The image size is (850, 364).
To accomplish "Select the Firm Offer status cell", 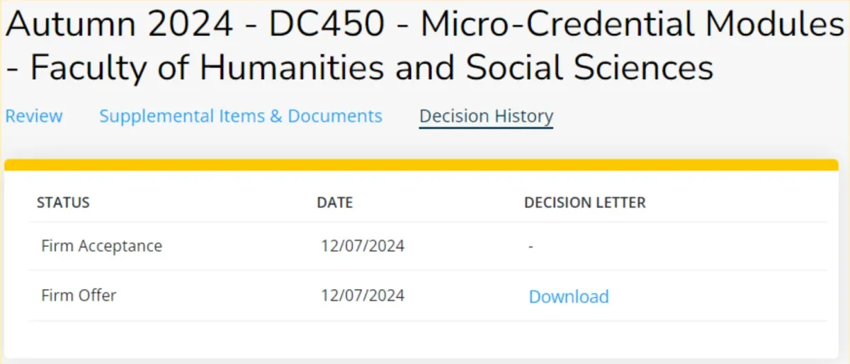I will coord(79,295).
